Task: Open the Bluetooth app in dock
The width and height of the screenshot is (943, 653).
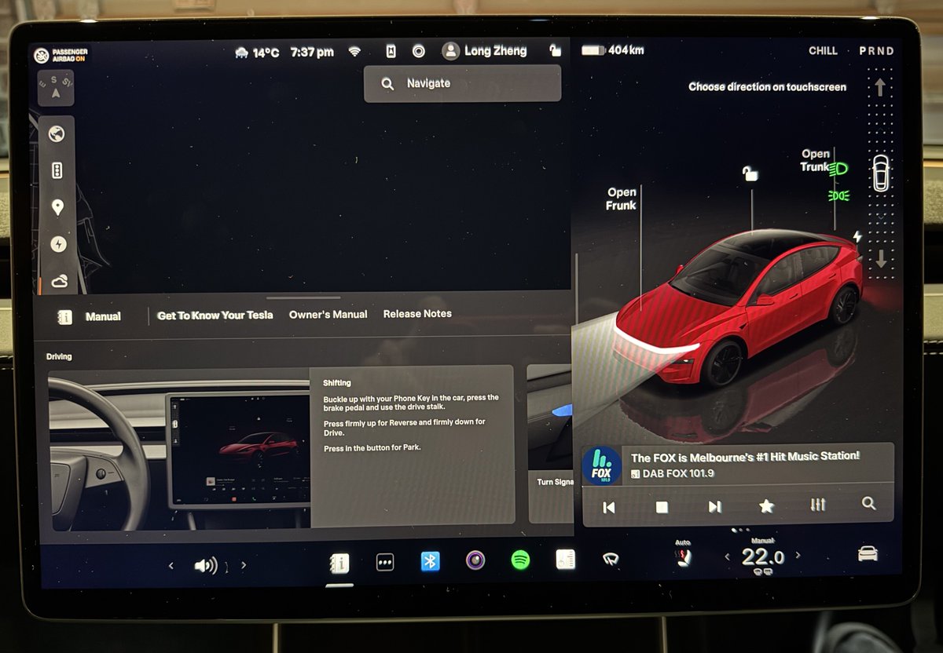Action: click(x=430, y=561)
